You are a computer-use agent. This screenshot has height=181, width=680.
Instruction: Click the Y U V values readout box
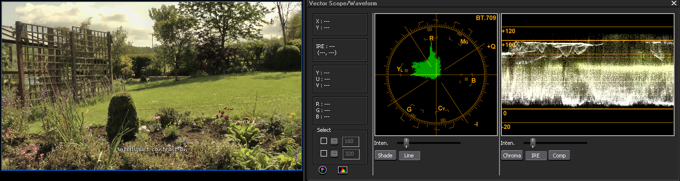340,79
